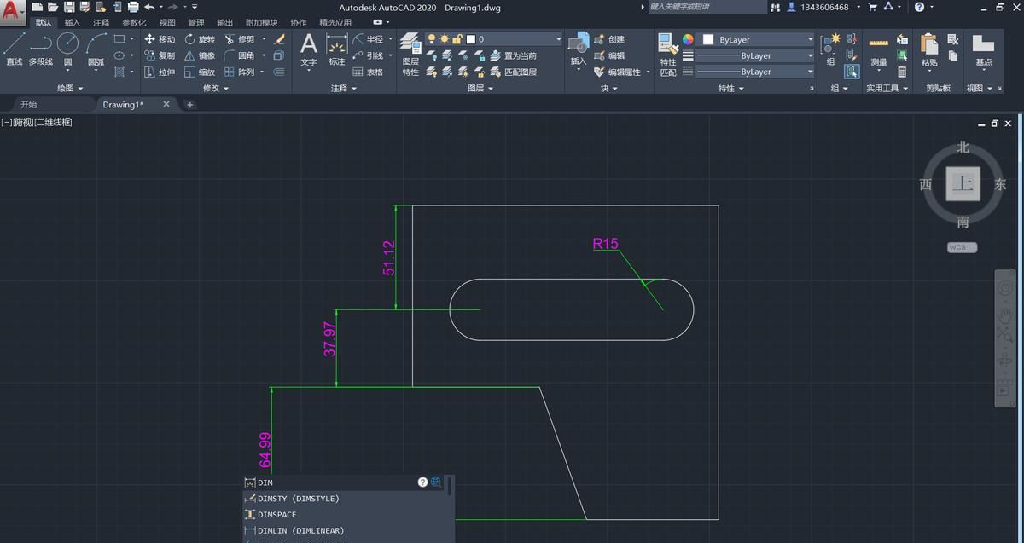Click the Measure (测量) tool
This screenshot has width=1024, height=543.
tap(876, 47)
